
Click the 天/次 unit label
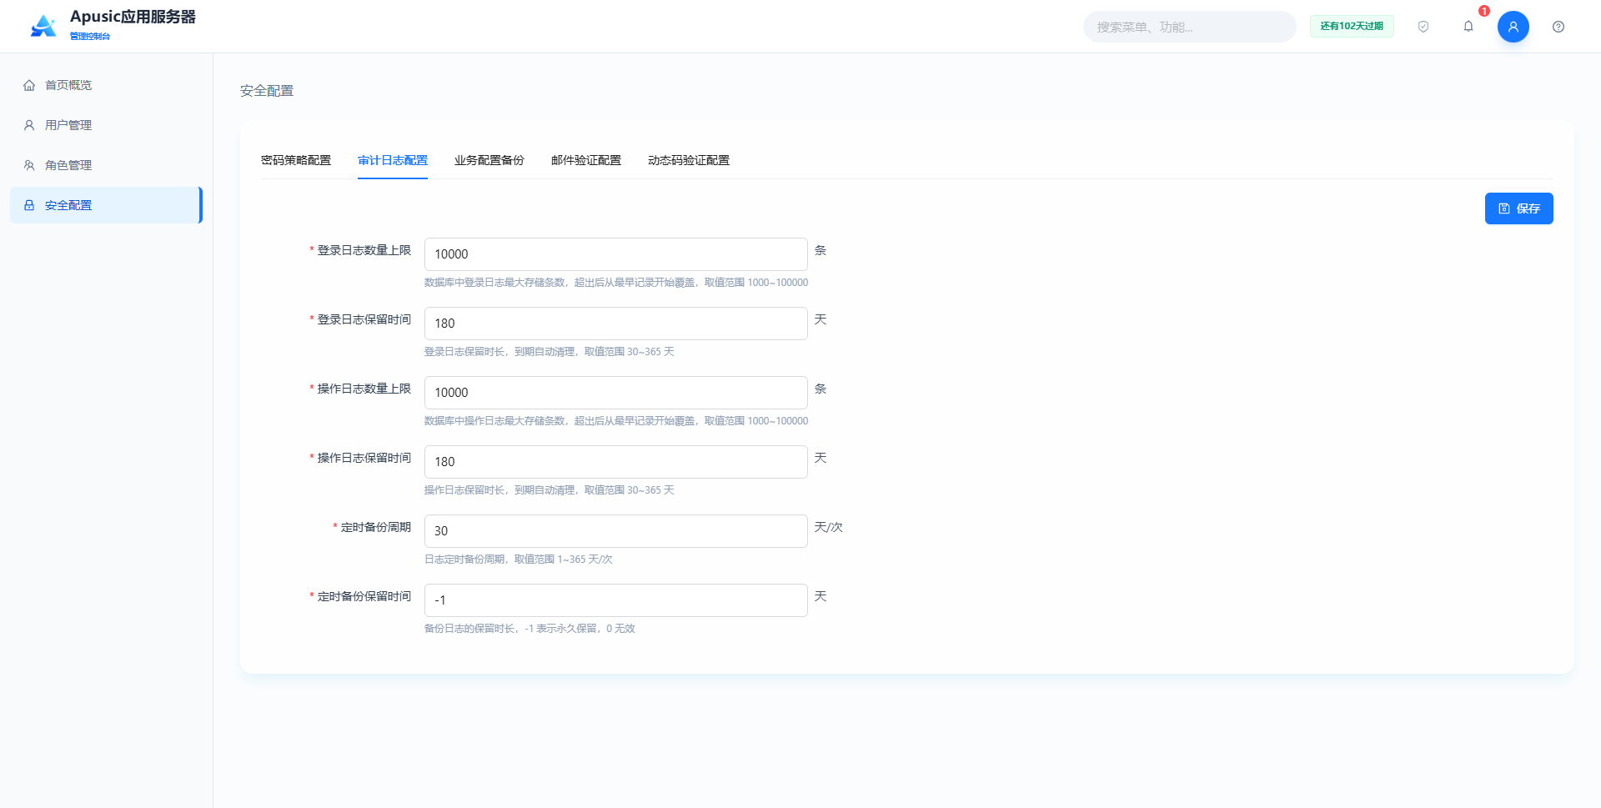point(829,527)
